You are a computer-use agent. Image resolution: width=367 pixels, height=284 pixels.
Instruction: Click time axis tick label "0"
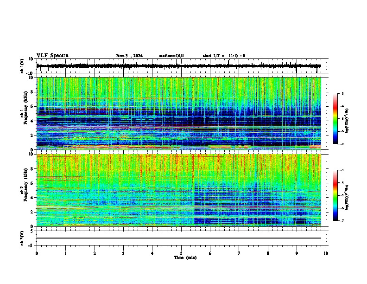click(37, 253)
